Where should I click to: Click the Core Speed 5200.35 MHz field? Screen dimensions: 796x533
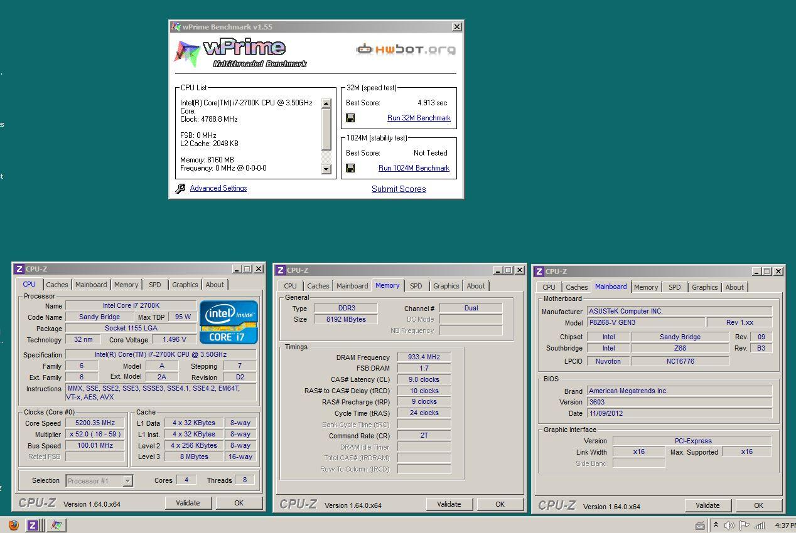click(95, 423)
